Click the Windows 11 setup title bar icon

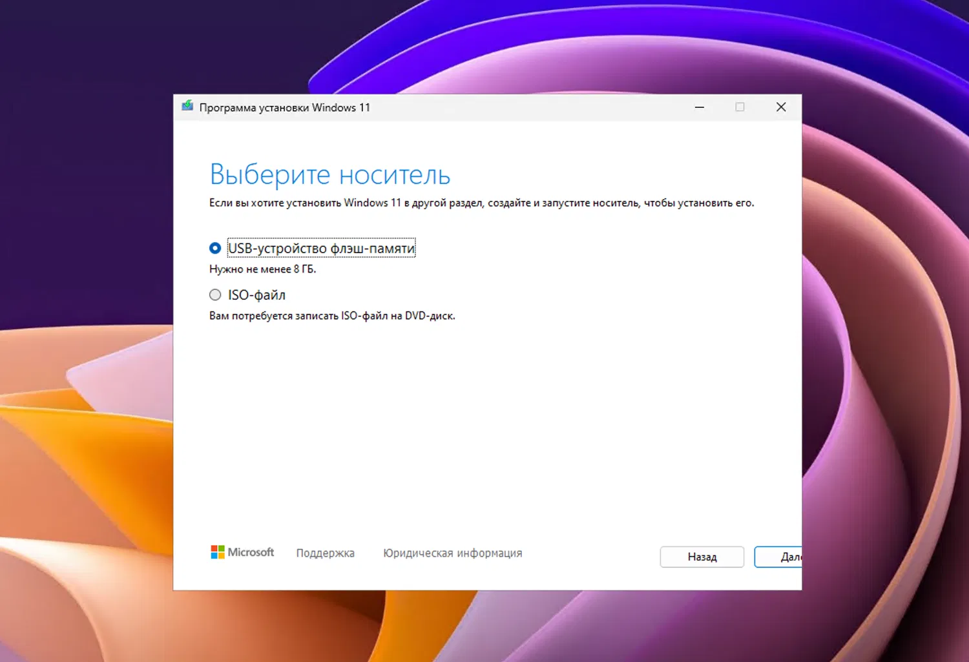coord(187,106)
